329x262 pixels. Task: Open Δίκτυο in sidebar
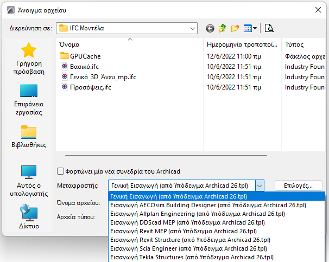tap(29, 217)
